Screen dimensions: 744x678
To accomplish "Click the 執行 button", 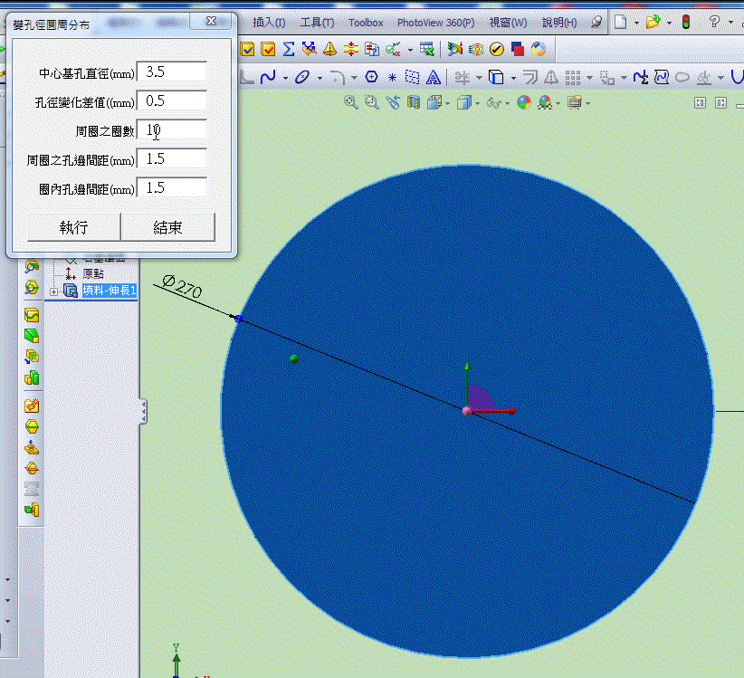I will (x=73, y=227).
